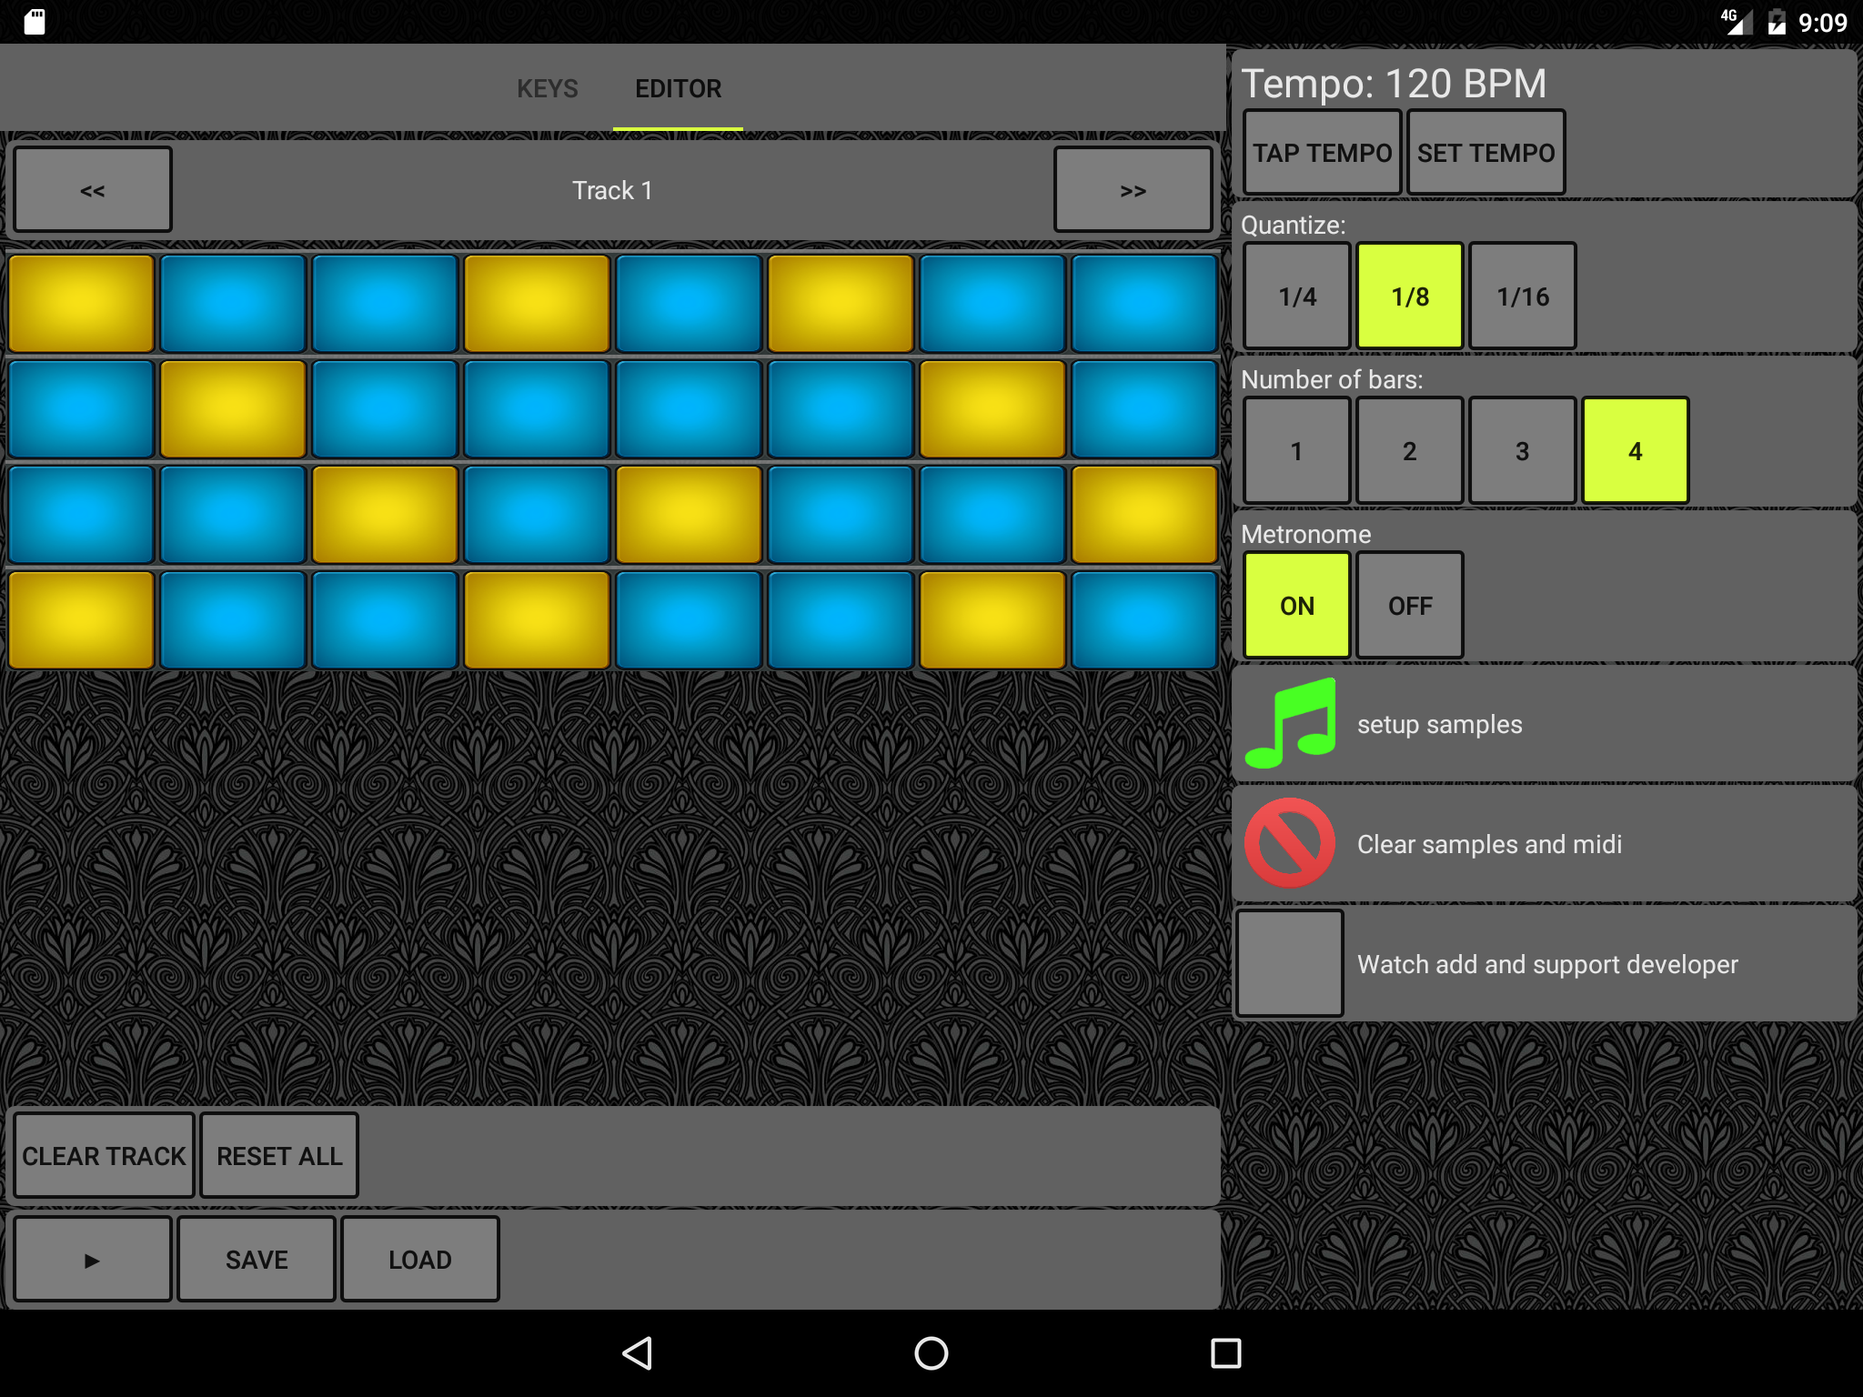Set quantize to 1/16
Screen dimensions: 1863x1397
[1522, 296]
